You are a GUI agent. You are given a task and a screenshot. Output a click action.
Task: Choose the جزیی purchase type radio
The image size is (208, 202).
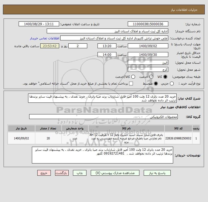172,84
